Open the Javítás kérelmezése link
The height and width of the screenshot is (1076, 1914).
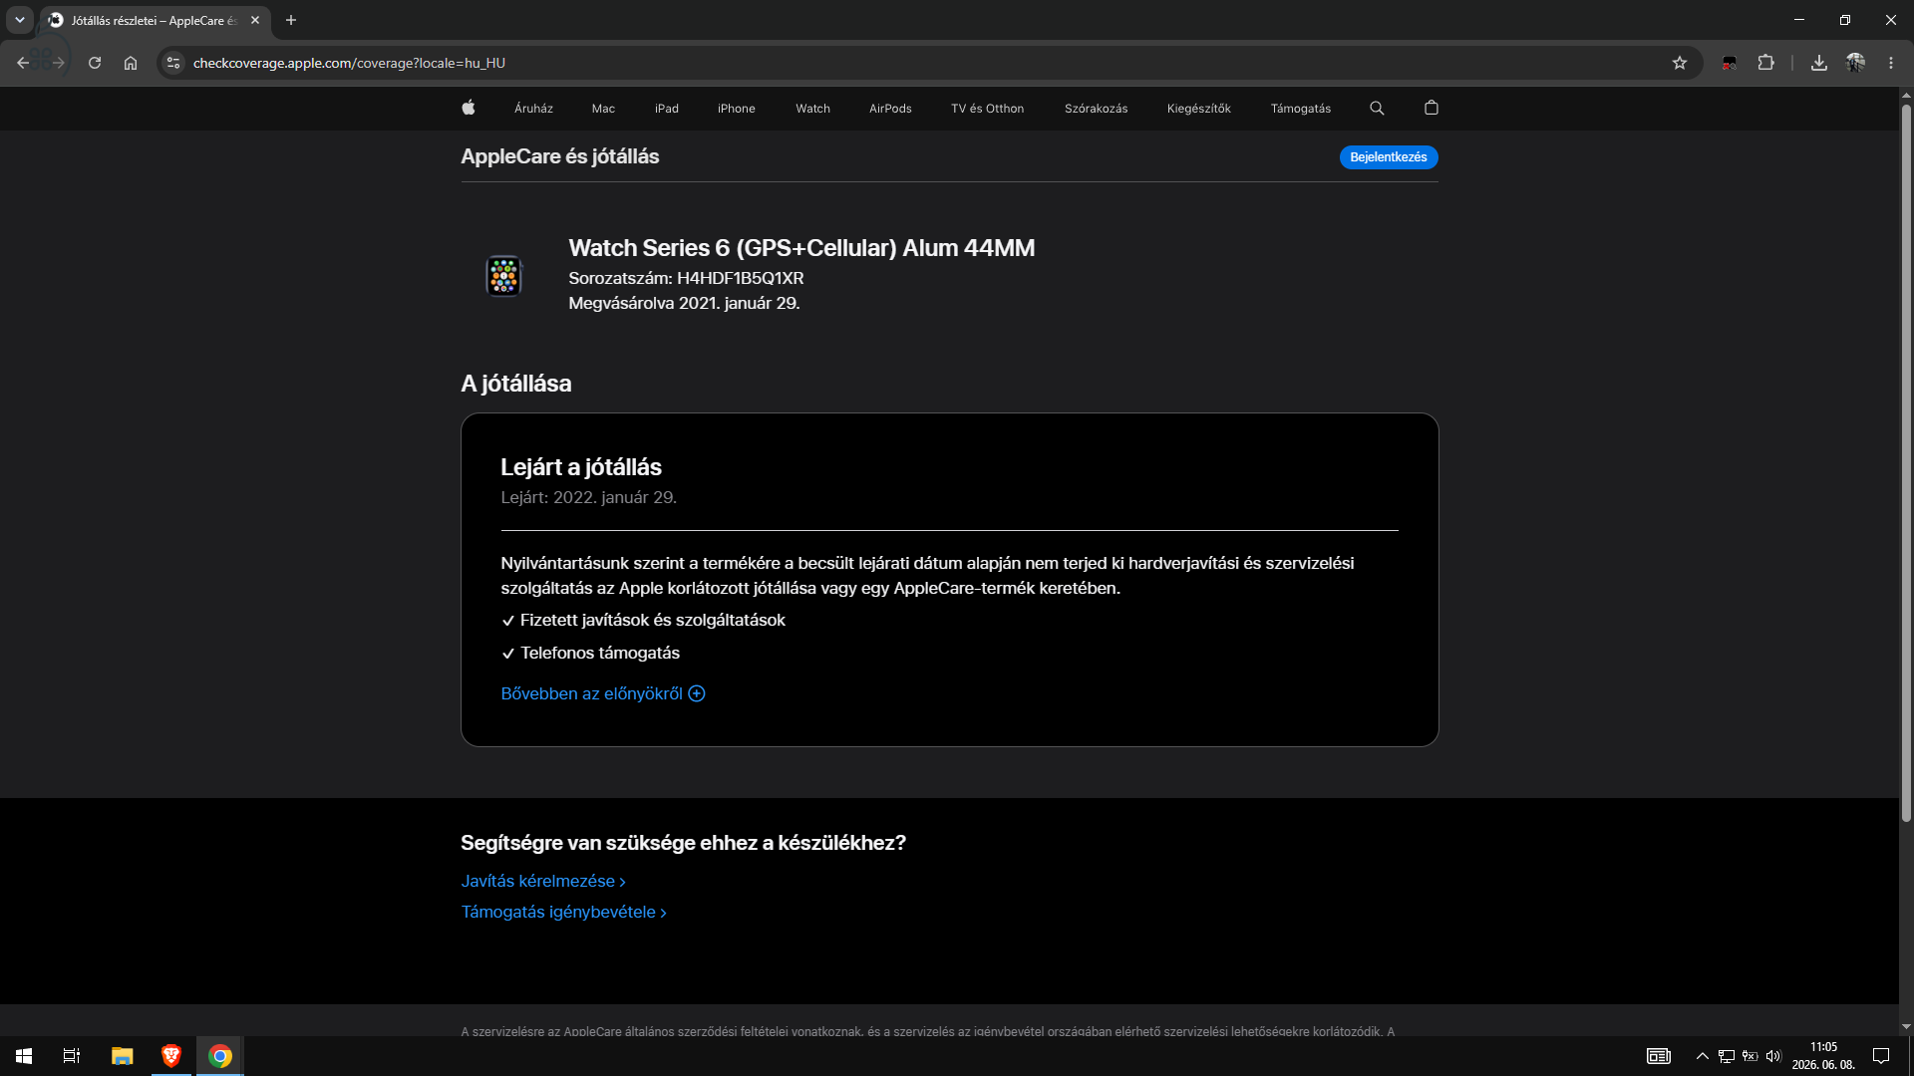[543, 881]
